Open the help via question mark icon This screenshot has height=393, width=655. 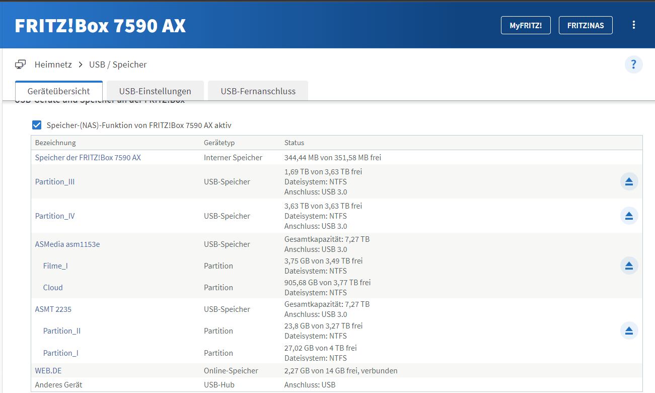(x=633, y=64)
